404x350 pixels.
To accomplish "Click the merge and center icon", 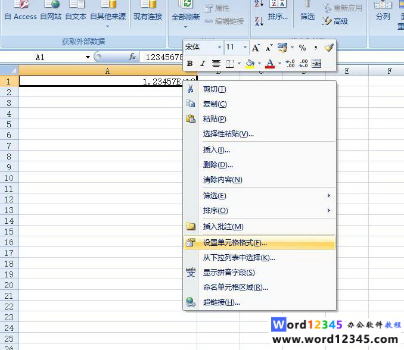I will [x=316, y=64].
